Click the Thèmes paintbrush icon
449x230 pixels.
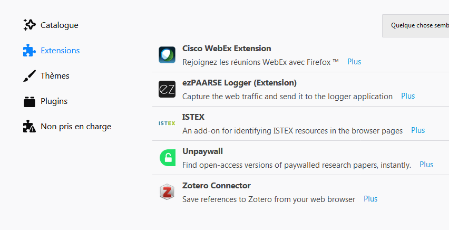pyautogui.click(x=30, y=76)
